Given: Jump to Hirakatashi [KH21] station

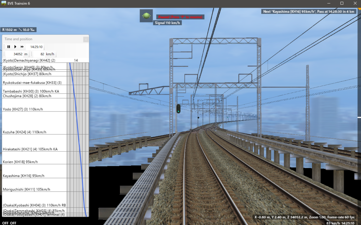Looking at the screenshot, I should coord(30,149).
